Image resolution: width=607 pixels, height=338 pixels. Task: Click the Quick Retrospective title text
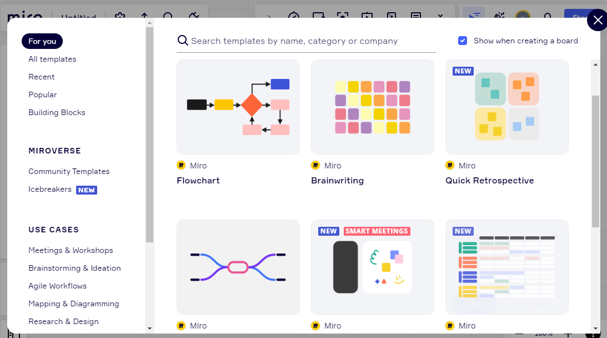[x=490, y=181]
